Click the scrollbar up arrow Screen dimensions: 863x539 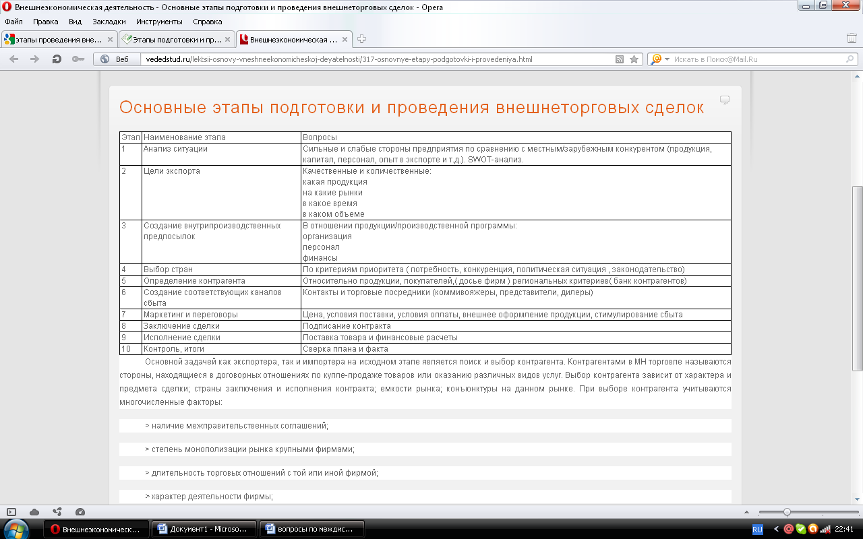click(x=858, y=77)
